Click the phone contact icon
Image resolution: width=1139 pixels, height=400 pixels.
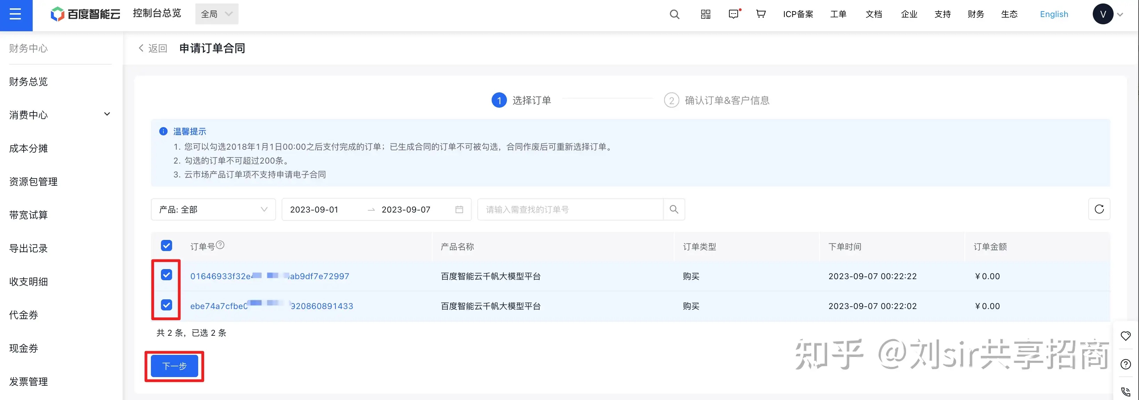click(1125, 391)
